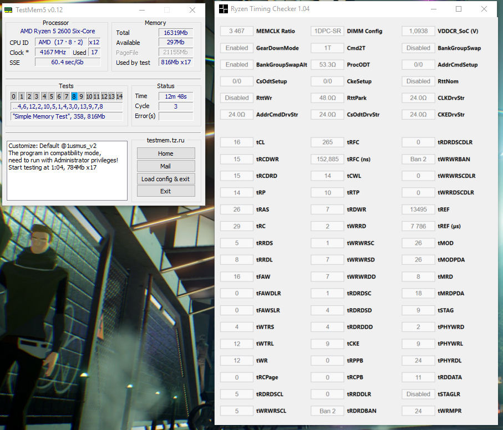Click the GearDownMode Enabled value
This screenshot has height=430, width=503.
click(x=237, y=48)
